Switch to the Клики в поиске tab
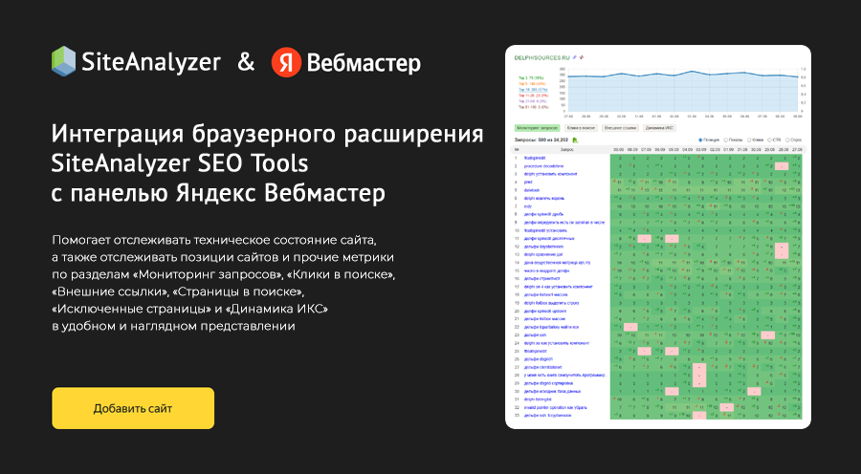 point(581,128)
